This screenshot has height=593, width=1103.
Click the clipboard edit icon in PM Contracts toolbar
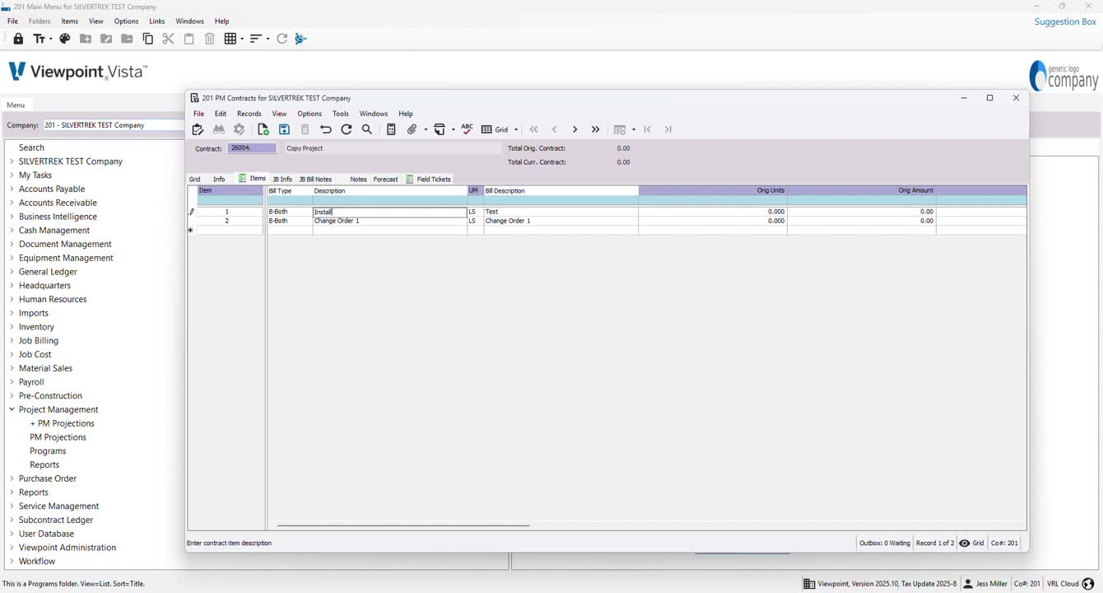[198, 129]
